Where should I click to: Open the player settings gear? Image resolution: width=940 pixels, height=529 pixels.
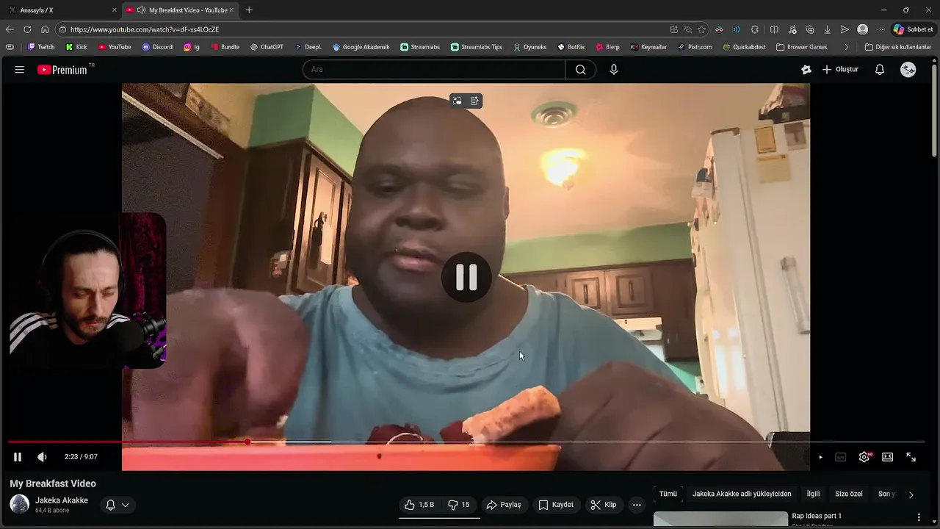coord(864,457)
